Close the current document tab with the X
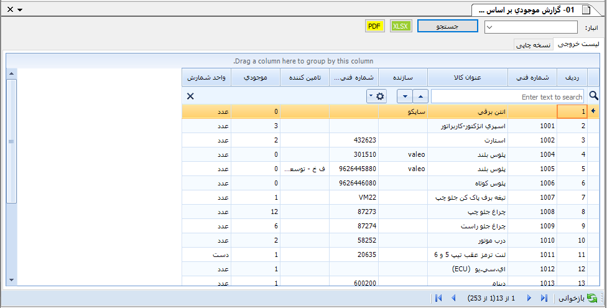 (x=10, y=9)
